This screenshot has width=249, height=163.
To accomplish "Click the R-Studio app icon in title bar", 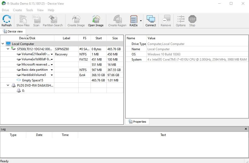I will [x=3, y=3].
